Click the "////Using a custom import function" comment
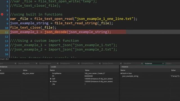The image size is (180, 101). click(44, 41)
